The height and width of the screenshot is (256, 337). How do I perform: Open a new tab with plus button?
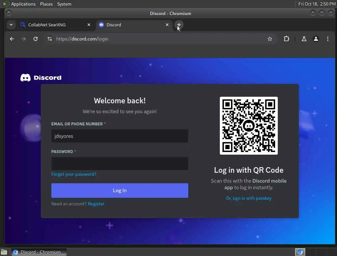coord(179,25)
